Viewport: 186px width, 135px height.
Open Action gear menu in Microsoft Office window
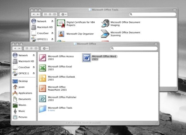click(45, 48)
